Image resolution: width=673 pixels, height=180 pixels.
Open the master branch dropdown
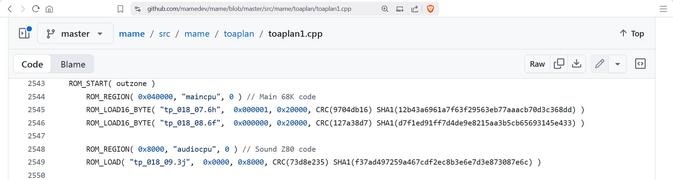(x=75, y=34)
